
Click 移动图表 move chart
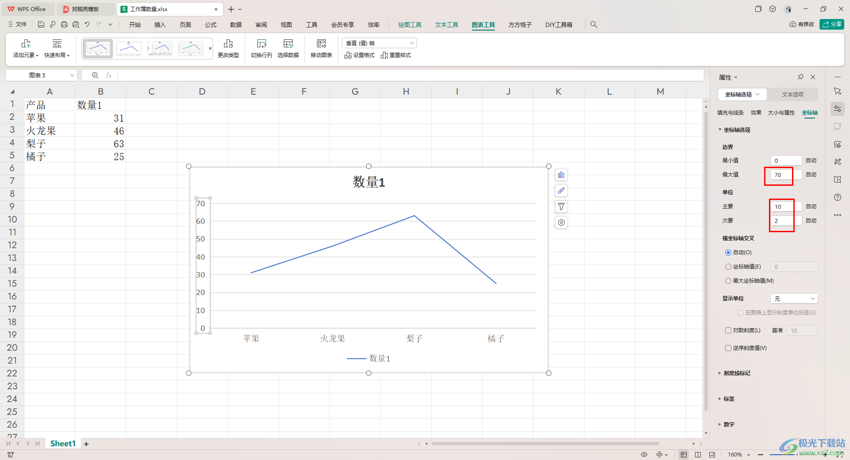click(321, 48)
